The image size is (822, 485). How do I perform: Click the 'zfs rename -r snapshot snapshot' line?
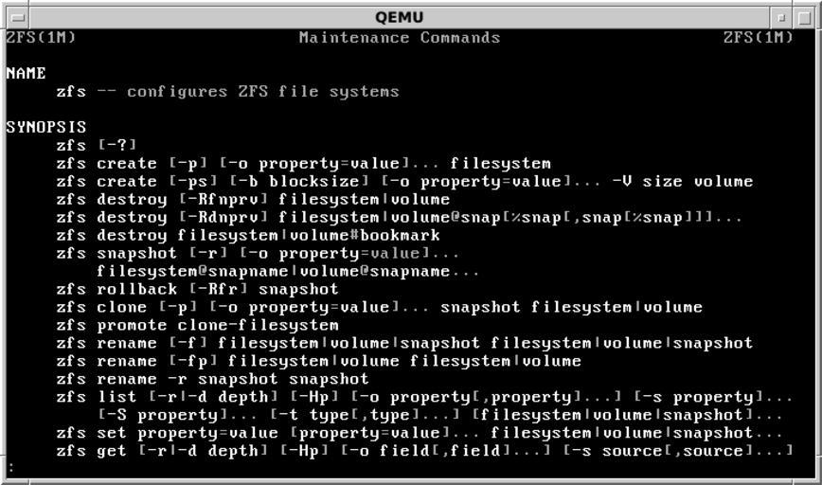pos(212,379)
